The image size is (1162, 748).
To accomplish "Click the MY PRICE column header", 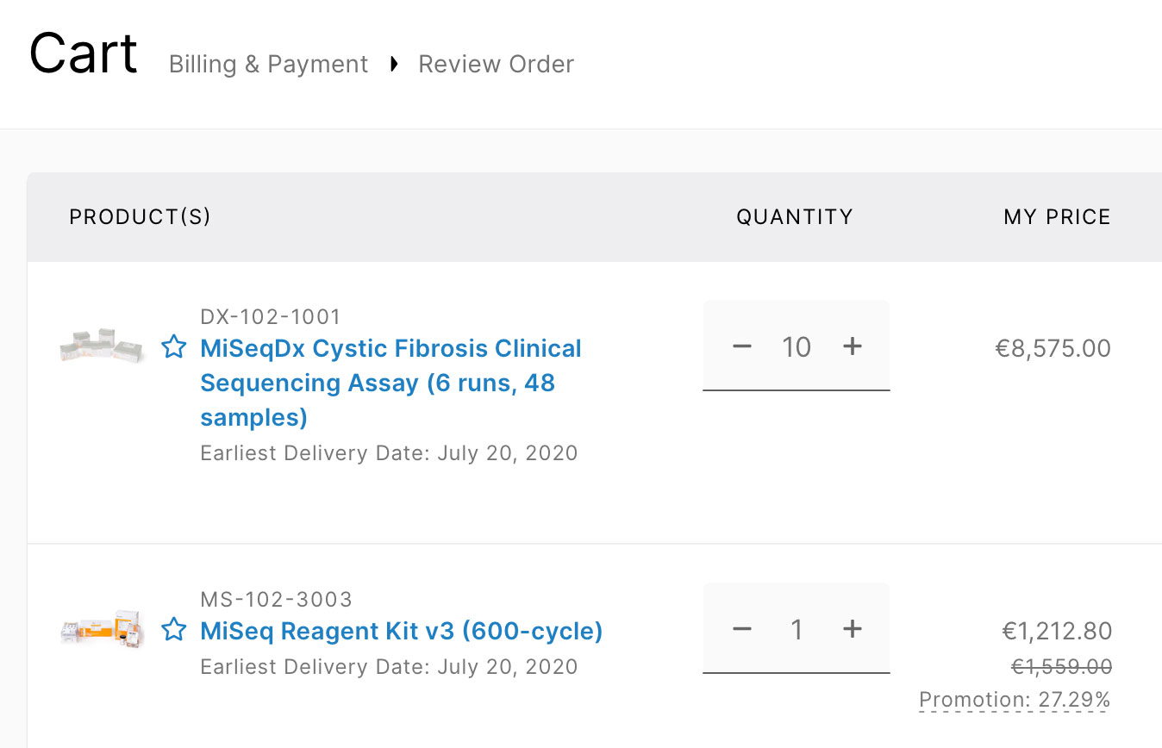I will point(1057,217).
